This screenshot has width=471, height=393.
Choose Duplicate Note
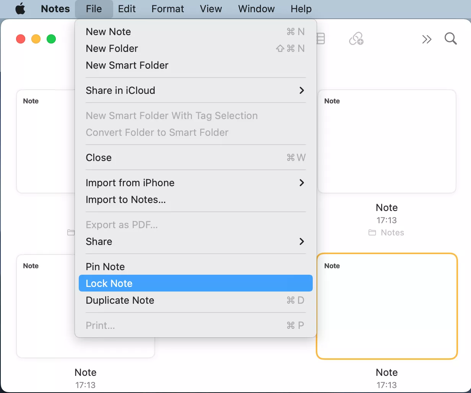120,300
